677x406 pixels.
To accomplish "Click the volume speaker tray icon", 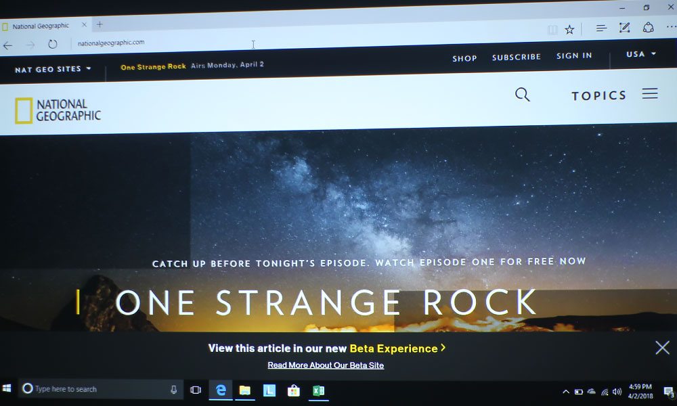I will point(617,392).
